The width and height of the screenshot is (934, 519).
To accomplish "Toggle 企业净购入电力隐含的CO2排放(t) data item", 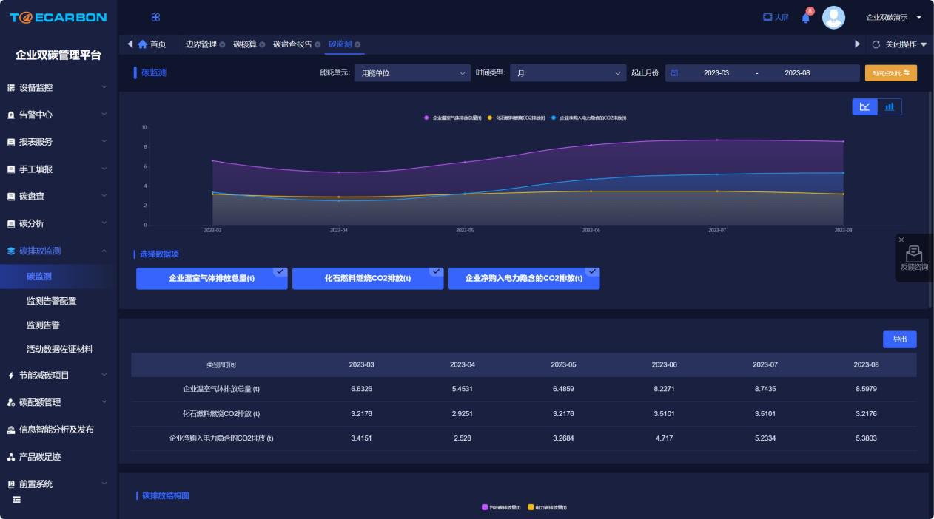I will point(523,279).
